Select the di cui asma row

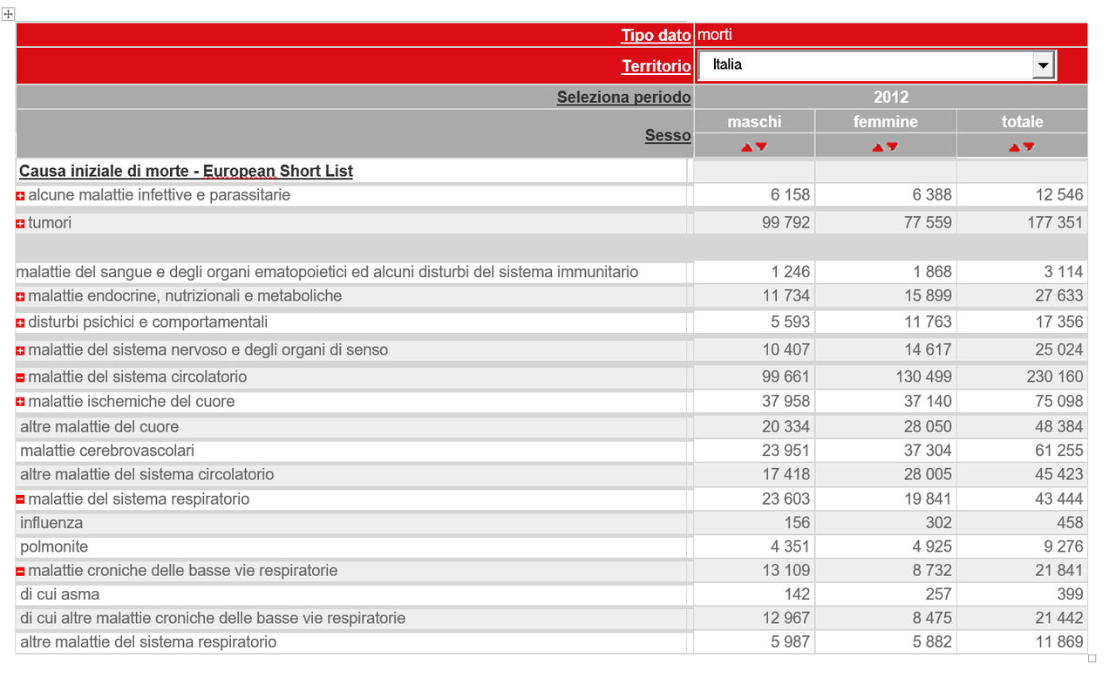tap(60, 594)
